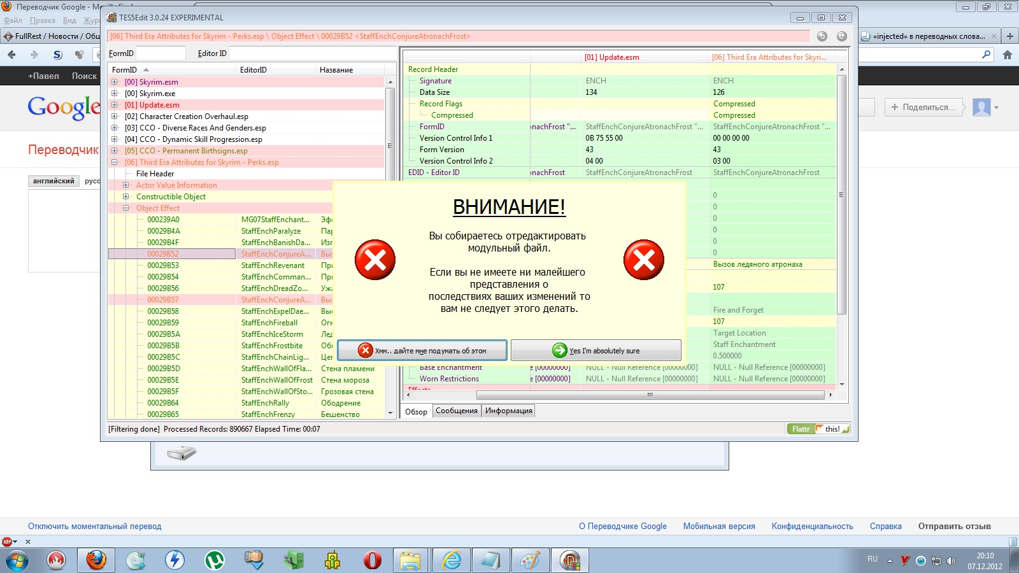Click the Flattr this! button

(x=818, y=429)
